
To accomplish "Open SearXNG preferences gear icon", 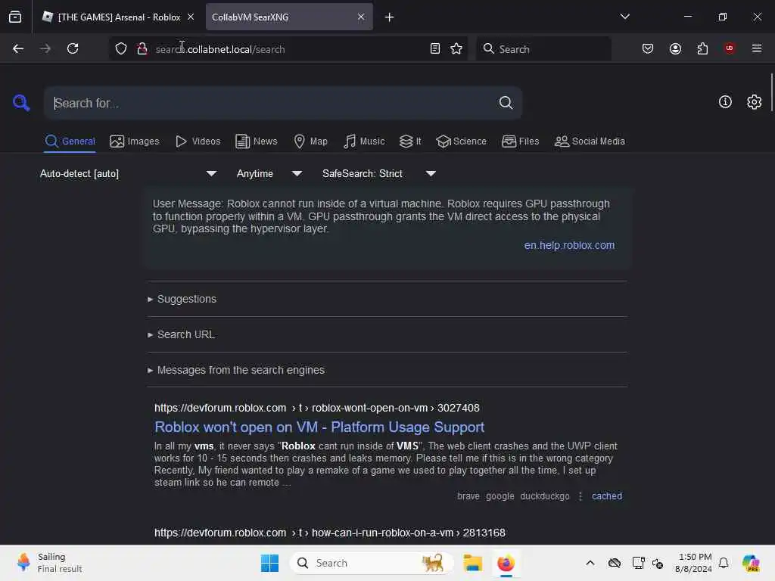I will click(x=755, y=102).
